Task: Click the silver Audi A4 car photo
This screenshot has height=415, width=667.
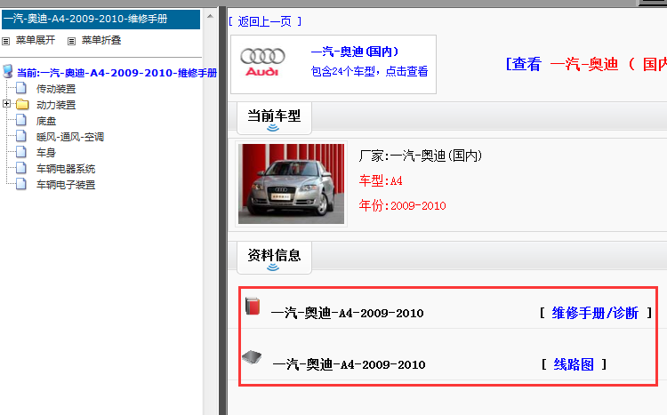Action: click(291, 184)
